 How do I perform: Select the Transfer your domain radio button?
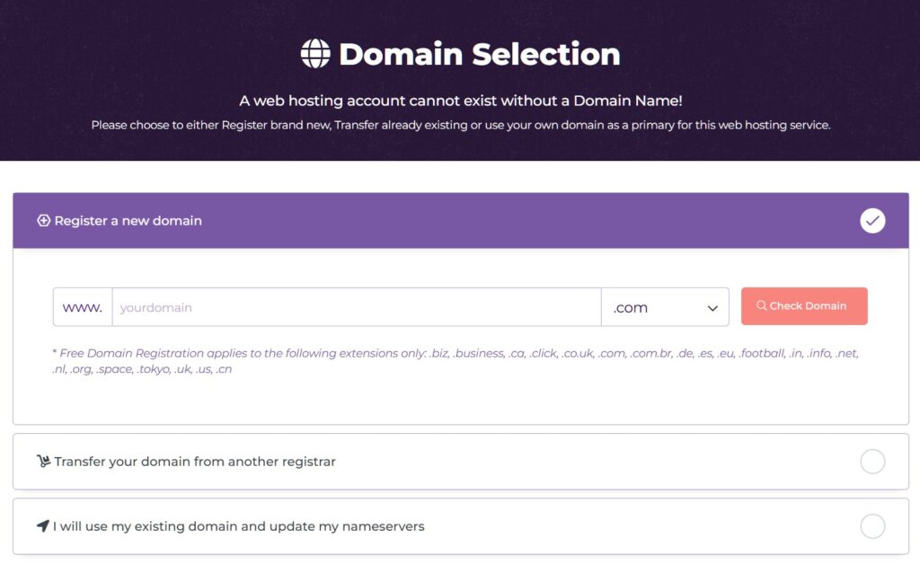click(872, 462)
